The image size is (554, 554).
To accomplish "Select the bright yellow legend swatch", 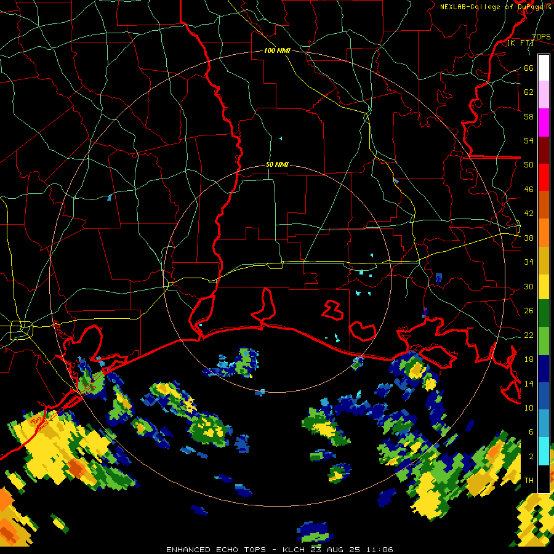I will coord(544,287).
